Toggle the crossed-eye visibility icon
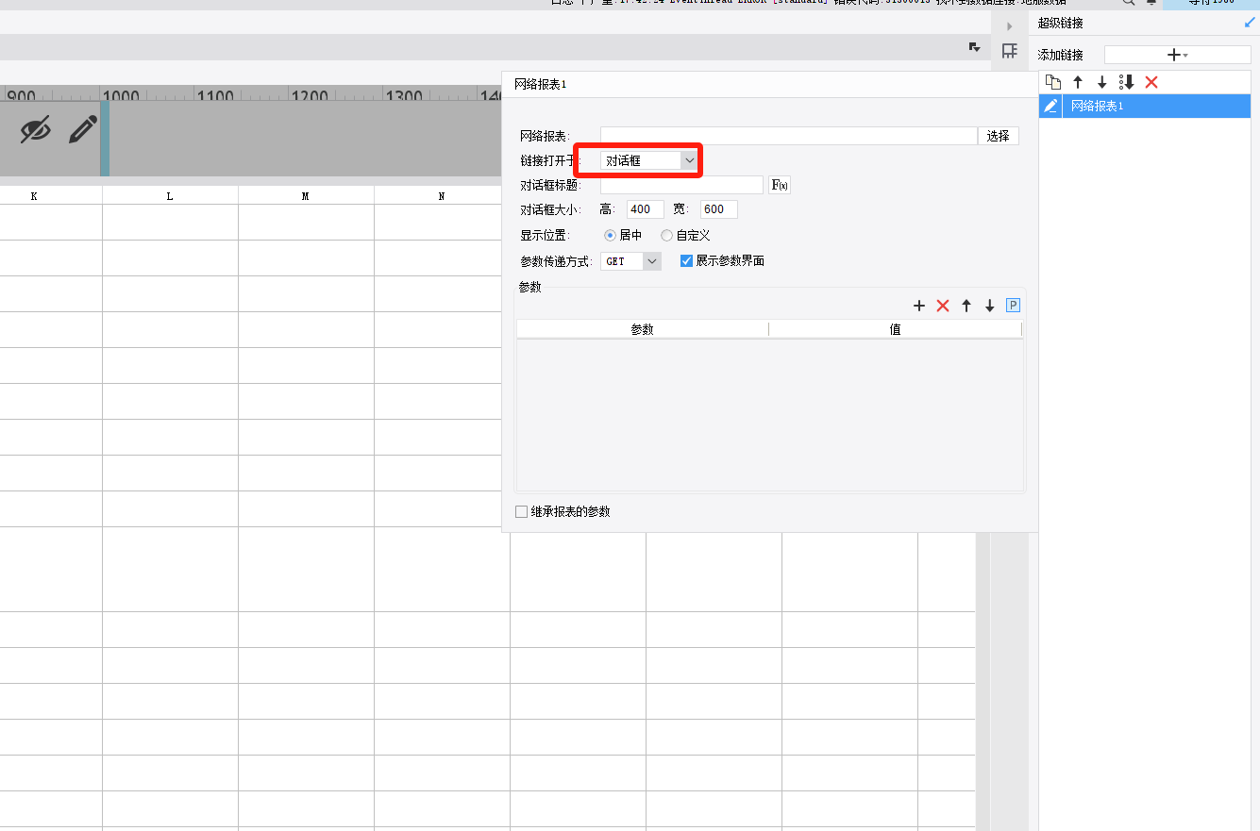Viewport: 1260px width, 831px height. coord(35,129)
